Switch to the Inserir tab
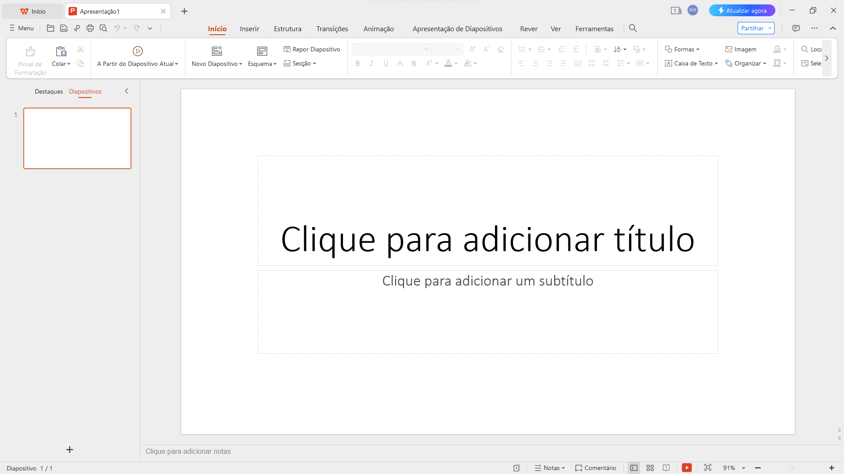 (x=249, y=28)
